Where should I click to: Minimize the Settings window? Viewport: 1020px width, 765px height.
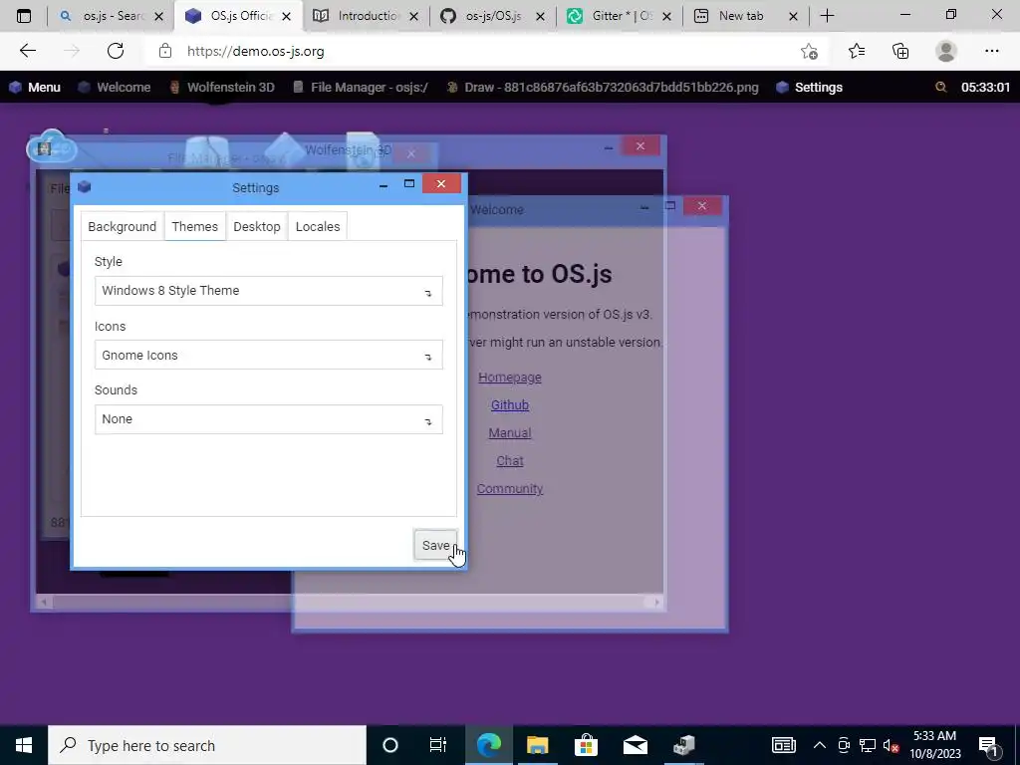pyautogui.click(x=383, y=186)
